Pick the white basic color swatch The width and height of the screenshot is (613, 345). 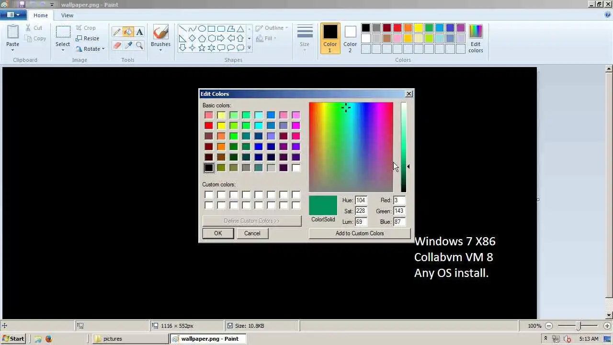click(296, 168)
